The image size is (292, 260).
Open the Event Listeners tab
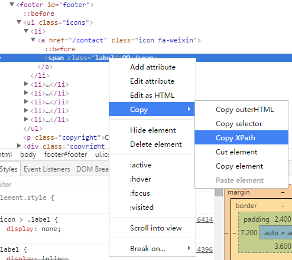pos(47,169)
